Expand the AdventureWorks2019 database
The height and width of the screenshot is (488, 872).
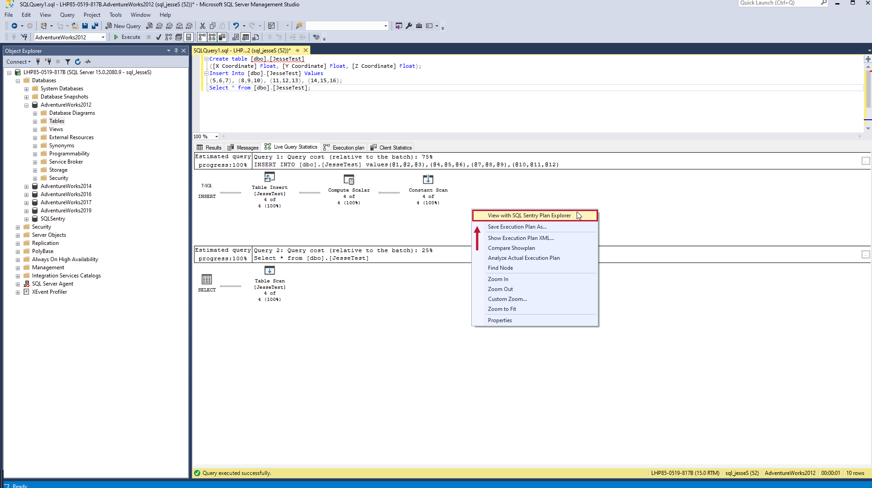[26, 211]
